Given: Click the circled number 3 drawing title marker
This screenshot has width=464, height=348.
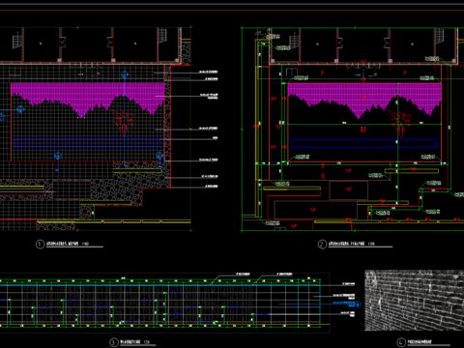Looking at the screenshot, I should point(114,342).
